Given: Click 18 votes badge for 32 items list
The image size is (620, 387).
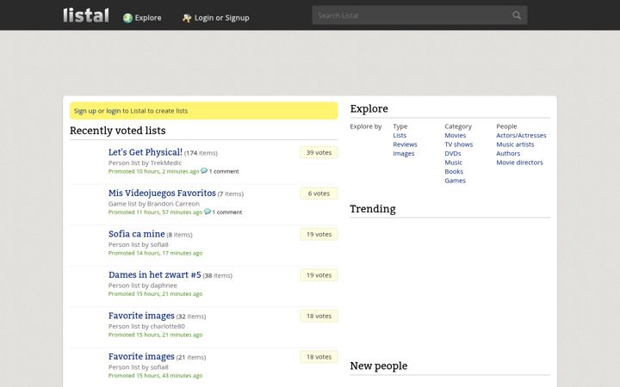Looking at the screenshot, I should [x=319, y=316].
